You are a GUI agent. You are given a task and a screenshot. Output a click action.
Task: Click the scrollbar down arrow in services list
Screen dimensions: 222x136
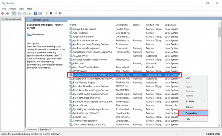pyautogui.click(x=220, y=125)
